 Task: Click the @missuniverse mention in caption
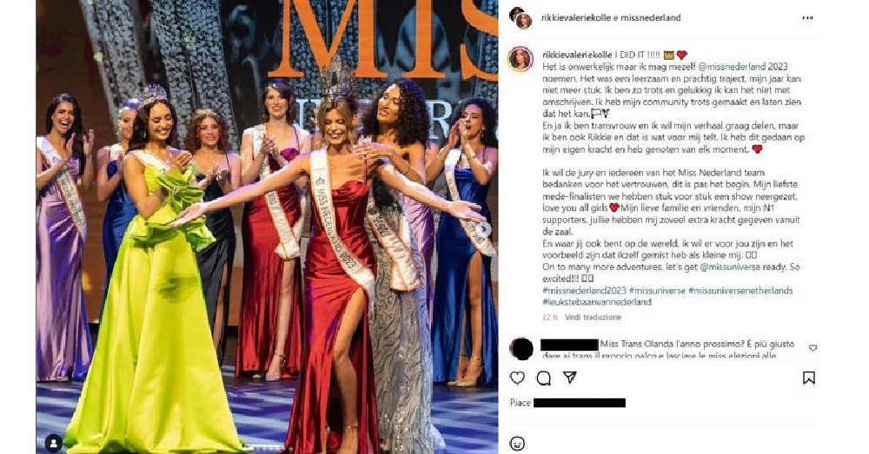click(x=730, y=266)
